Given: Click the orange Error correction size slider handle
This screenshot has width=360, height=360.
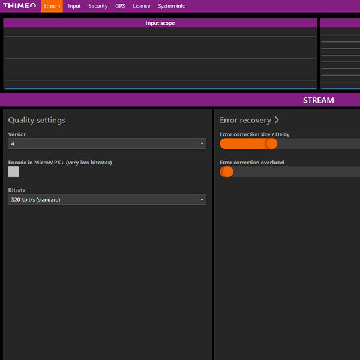Looking at the screenshot, I should click(x=271, y=144).
